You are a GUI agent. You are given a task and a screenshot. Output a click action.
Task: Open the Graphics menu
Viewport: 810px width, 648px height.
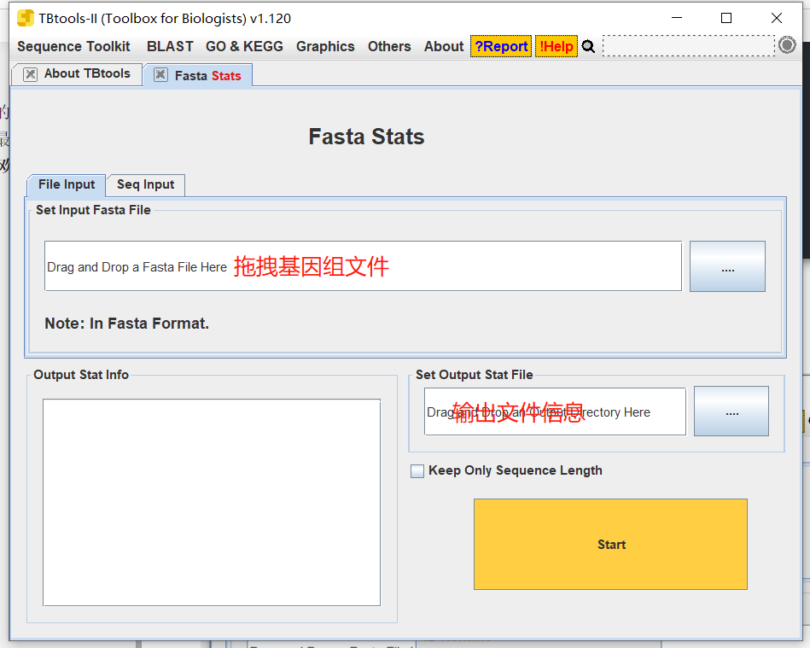325,46
